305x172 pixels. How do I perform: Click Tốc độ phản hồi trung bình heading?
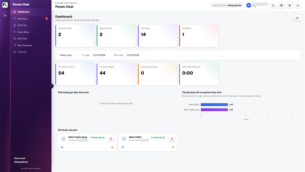click(x=202, y=92)
